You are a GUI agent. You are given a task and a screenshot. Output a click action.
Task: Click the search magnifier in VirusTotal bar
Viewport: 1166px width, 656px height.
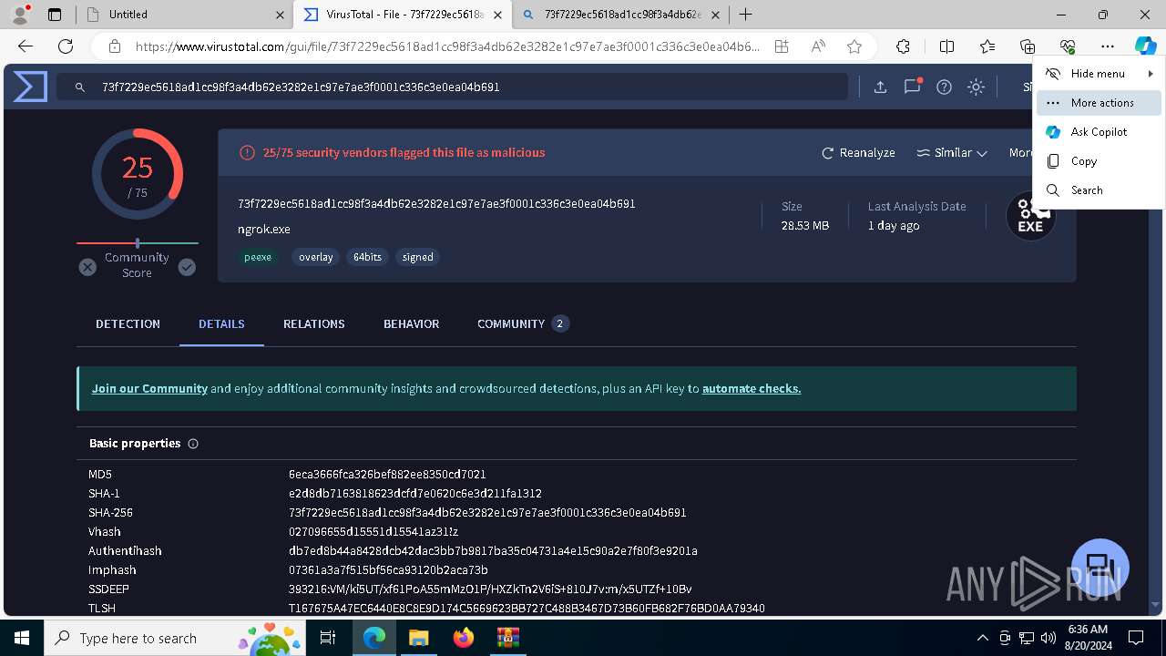[80, 87]
